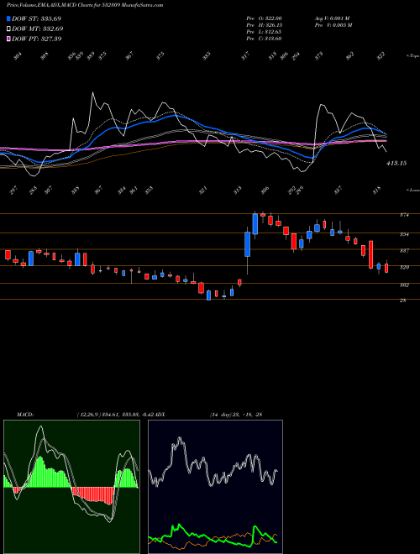The height and width of the screenshot is (554, 420).
Task: Click the "(14 day) 23, +18, -28" ADX text
Action: 235,415
